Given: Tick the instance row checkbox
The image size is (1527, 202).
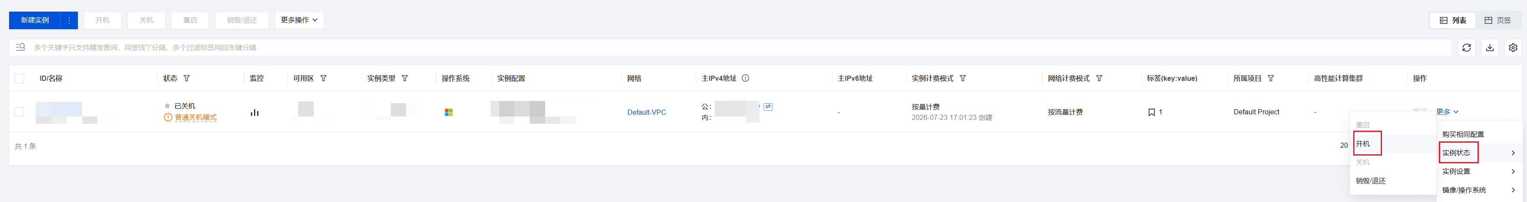Looking at the screenshot, I should (19, 112).
